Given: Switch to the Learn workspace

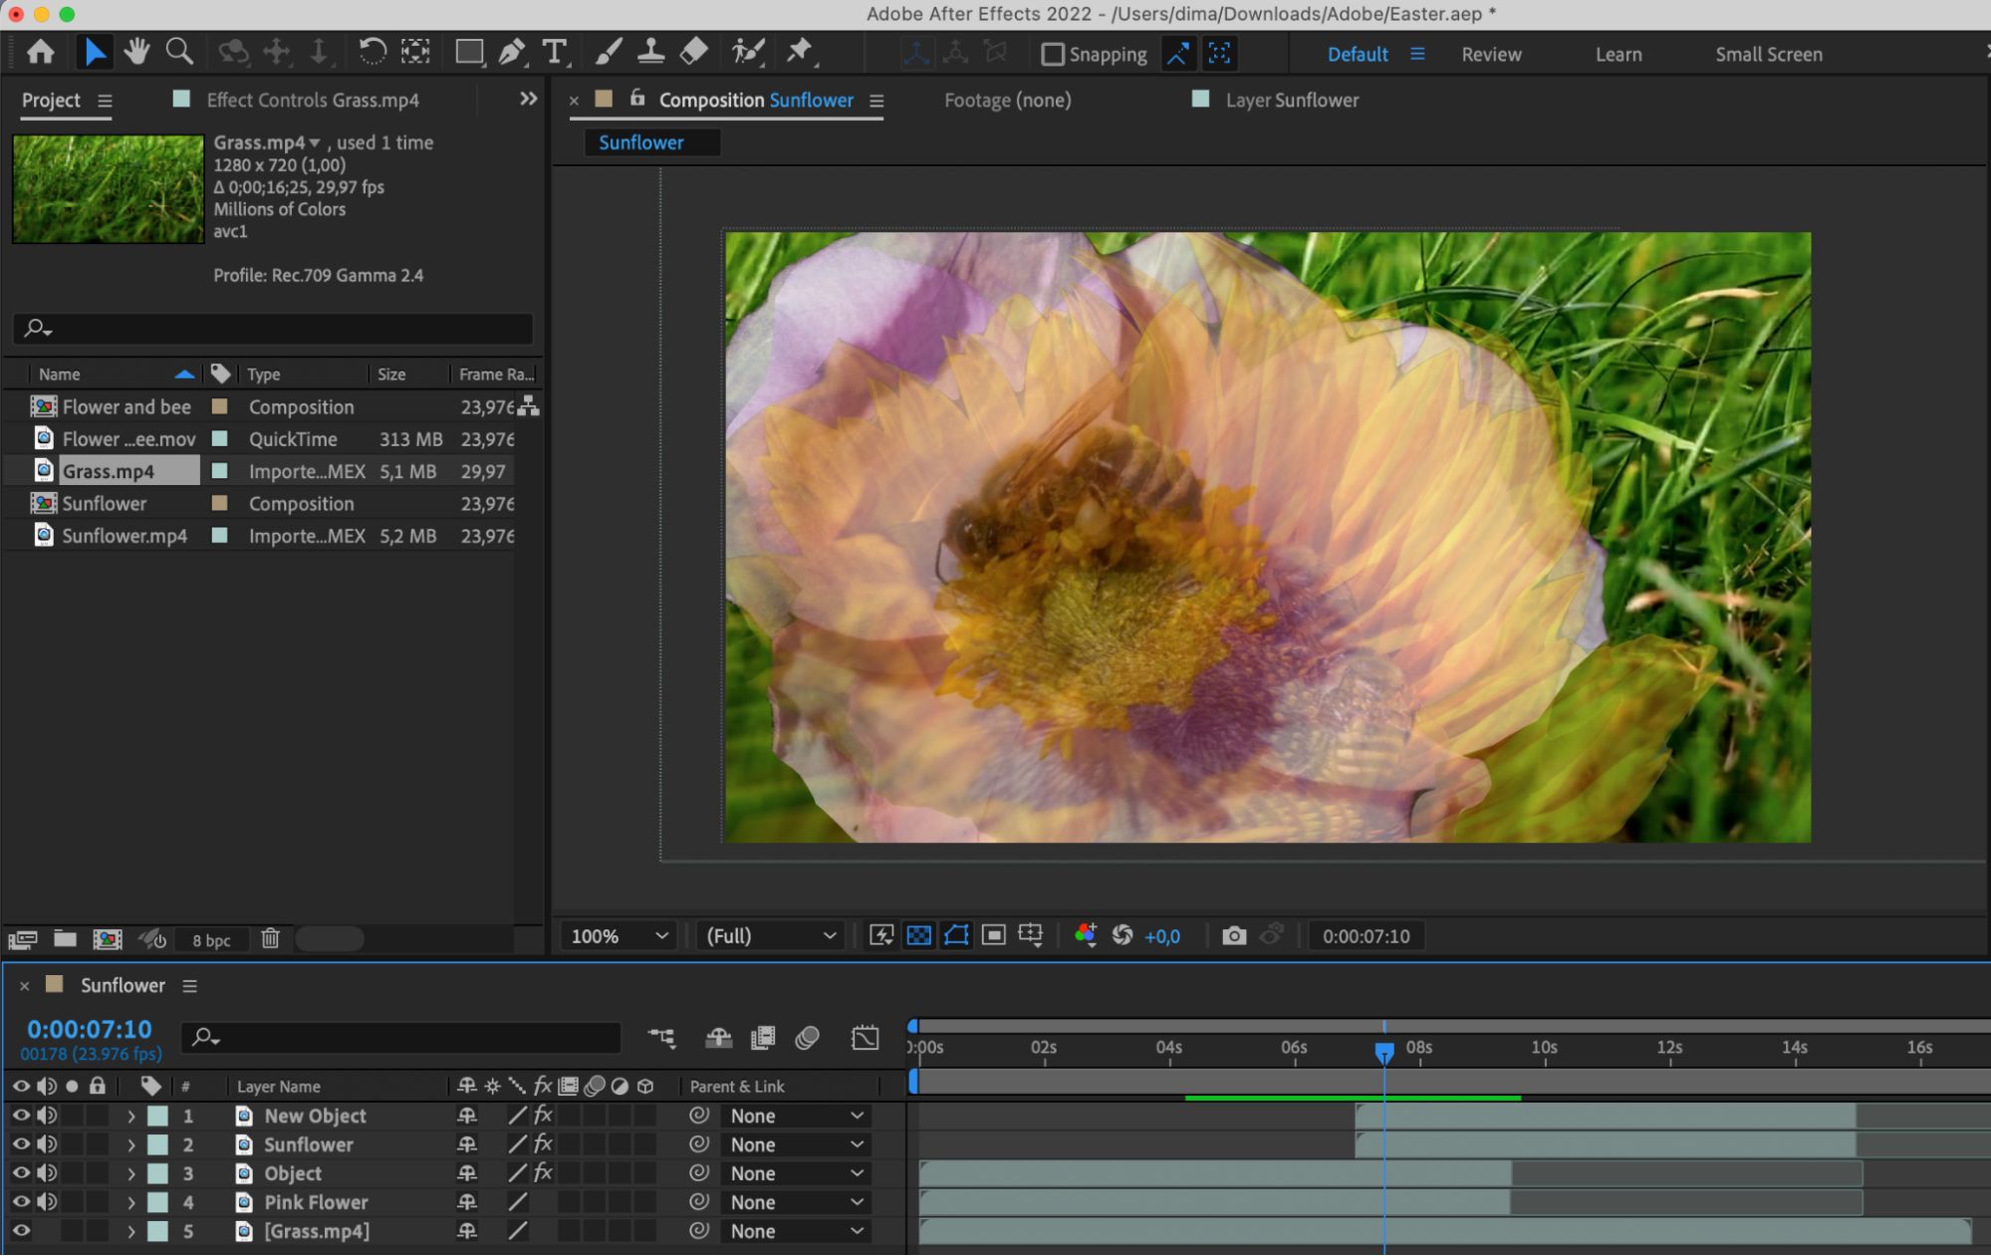Looking at the screenshot, I should pos(1618,55).
